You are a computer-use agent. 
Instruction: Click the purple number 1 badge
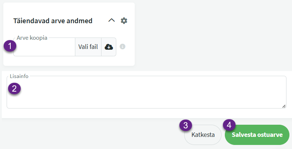point(10,46)
